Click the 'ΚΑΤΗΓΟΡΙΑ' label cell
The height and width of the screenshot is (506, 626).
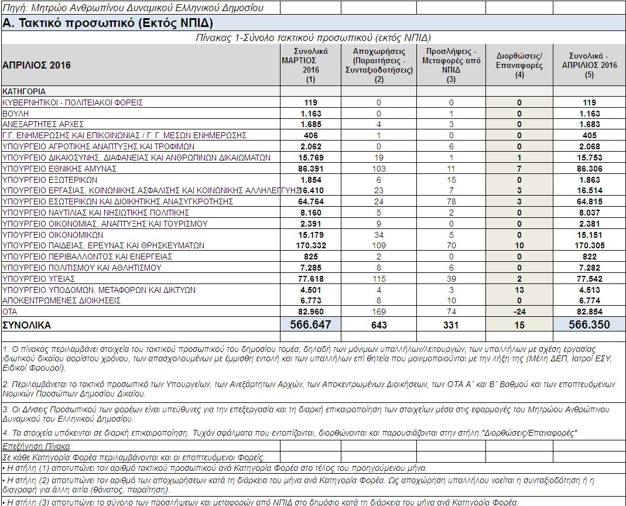pyautogui.click(x=24, y=92)
